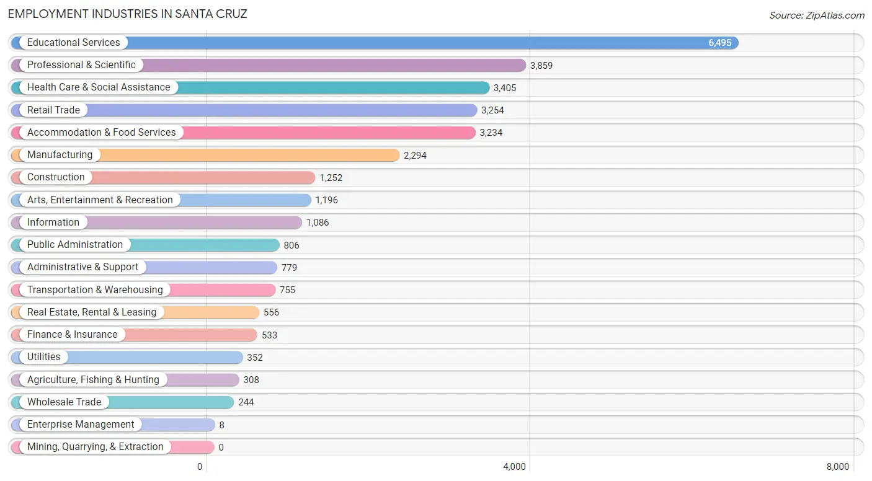The width and height of the screenshot is (872, 481).
Task: Click the Wholesale Trade label
Action: coord(64,402)
